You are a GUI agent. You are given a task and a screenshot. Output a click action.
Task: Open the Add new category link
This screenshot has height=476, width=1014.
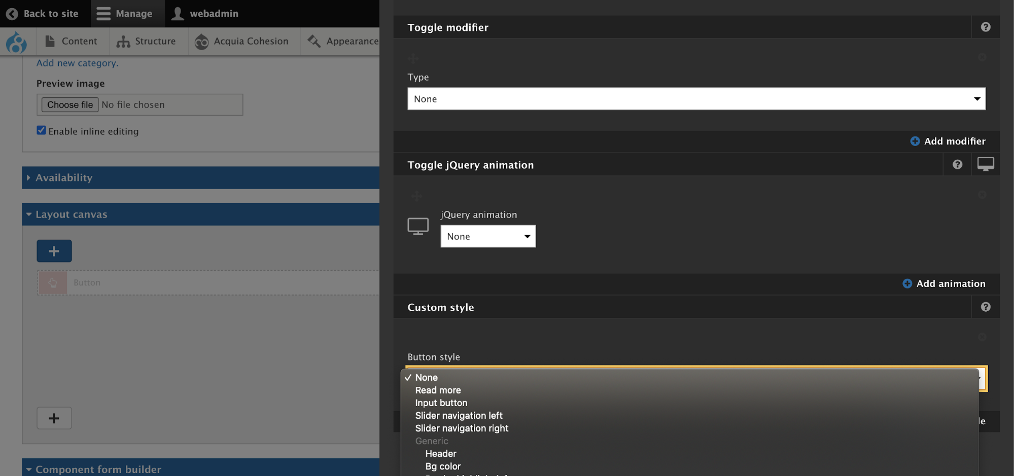click(76, 63)
